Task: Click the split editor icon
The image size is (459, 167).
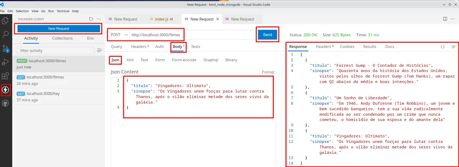Action: (445, 19)
